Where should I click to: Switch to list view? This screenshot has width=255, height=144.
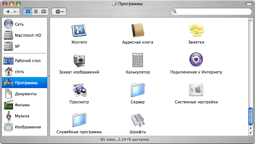click(36, 11)
